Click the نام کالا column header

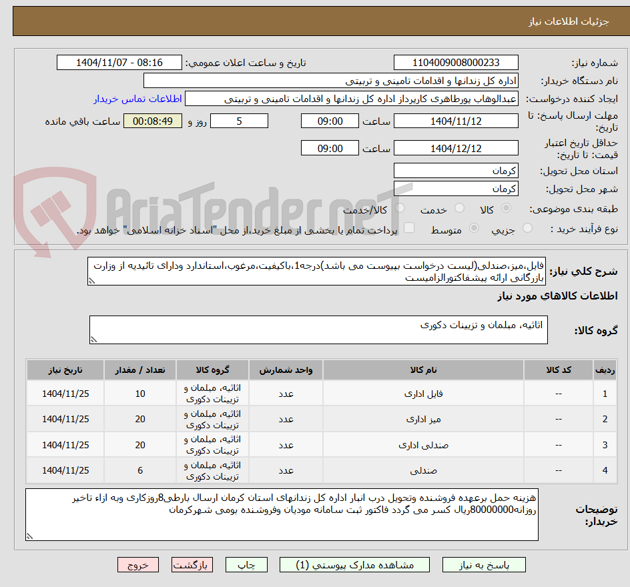[x=423, y=370]
